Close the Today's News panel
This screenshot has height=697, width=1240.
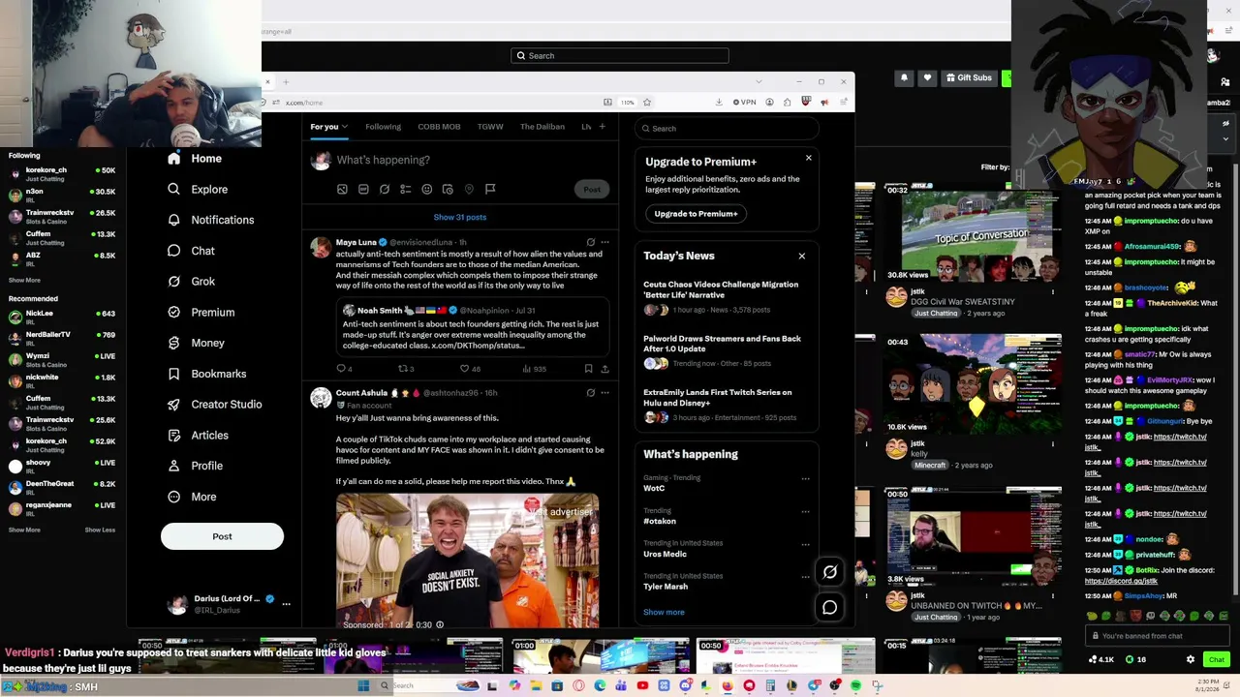[x=802, y=256]
